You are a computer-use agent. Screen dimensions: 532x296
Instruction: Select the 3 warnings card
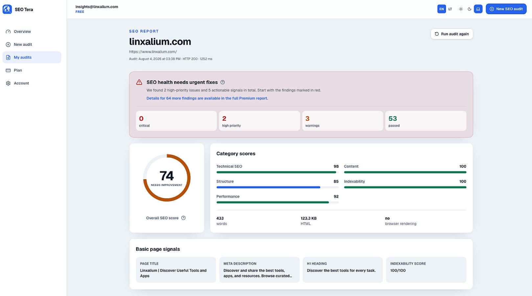(343, 121)
